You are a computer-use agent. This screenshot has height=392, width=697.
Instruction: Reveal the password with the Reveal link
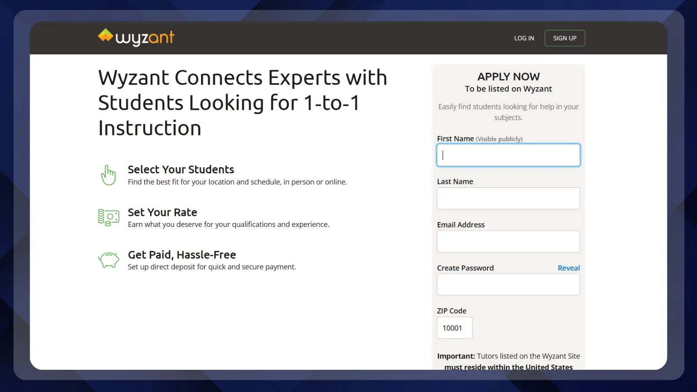568,268
